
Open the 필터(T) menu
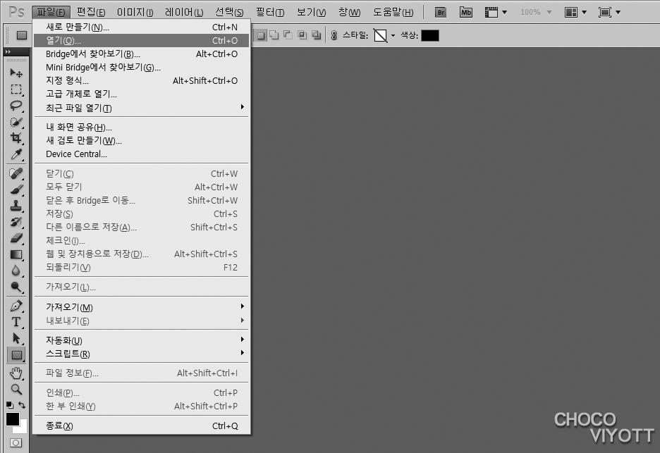[x=270, y=12]
